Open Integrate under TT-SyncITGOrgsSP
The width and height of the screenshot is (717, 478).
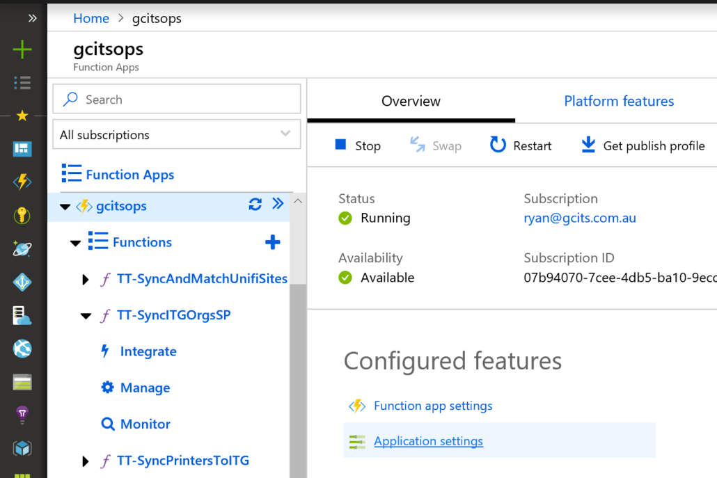[148, 351]
